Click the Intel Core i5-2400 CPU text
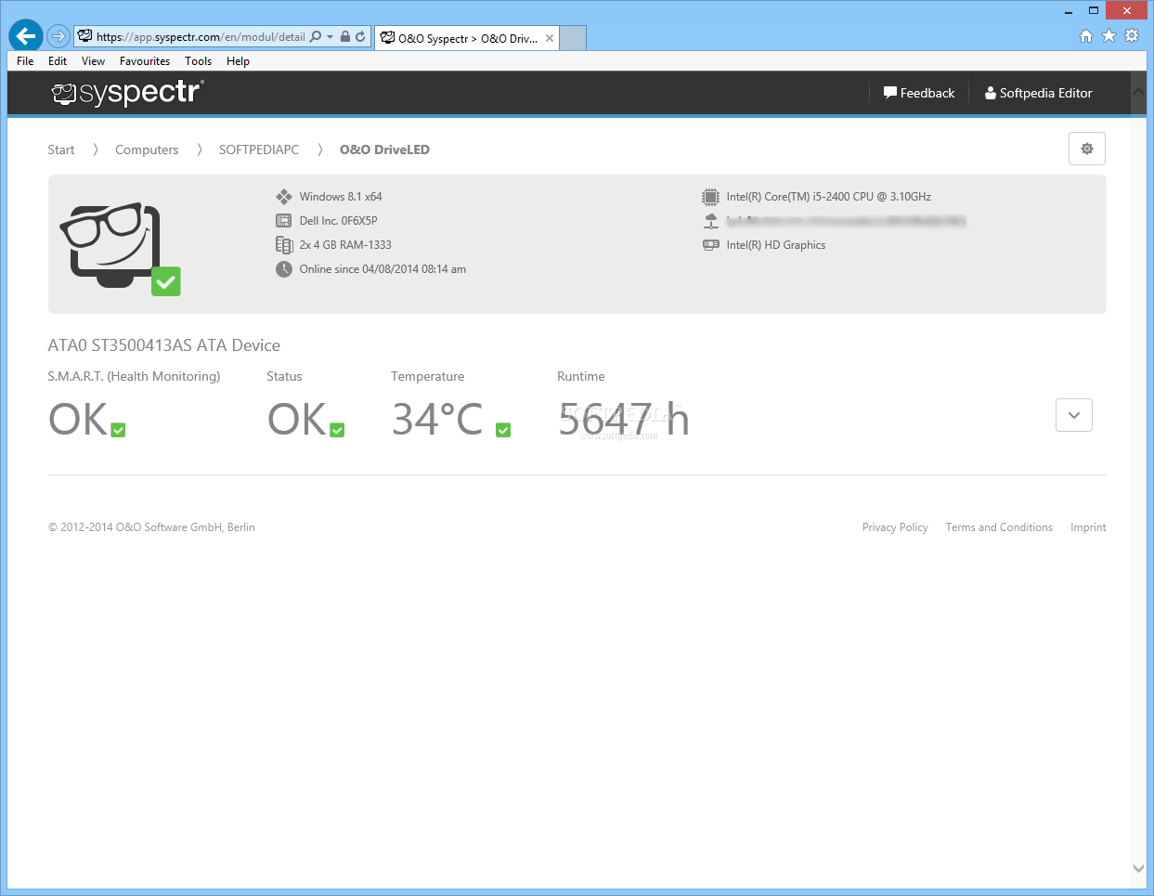This screenshot has width=1154, height=896. click(829, 197)
